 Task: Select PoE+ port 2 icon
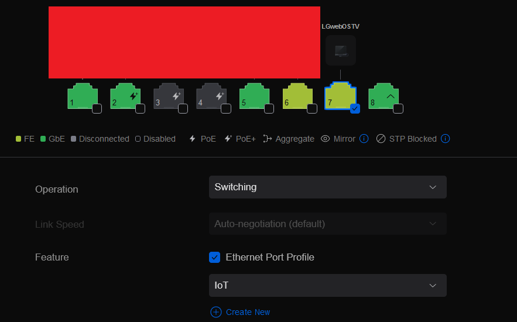point(124,95)
